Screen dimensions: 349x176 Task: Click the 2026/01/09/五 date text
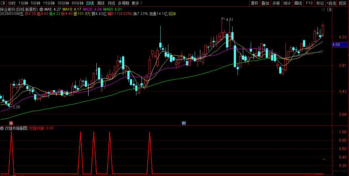click(12, 14)
